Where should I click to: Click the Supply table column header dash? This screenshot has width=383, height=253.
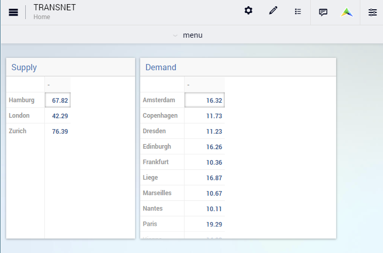pos(58,85)
